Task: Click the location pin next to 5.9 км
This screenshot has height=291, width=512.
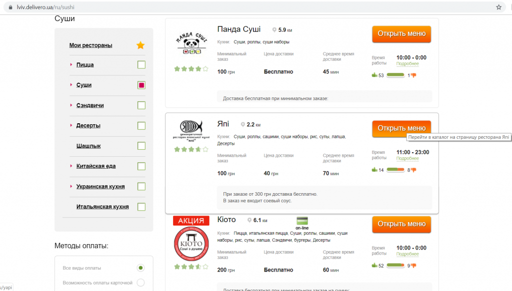Action: 274,29
